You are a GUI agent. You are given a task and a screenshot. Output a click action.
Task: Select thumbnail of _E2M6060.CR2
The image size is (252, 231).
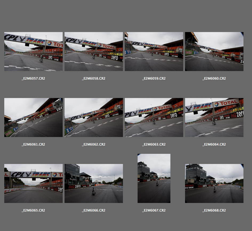[x=214, y=52]
